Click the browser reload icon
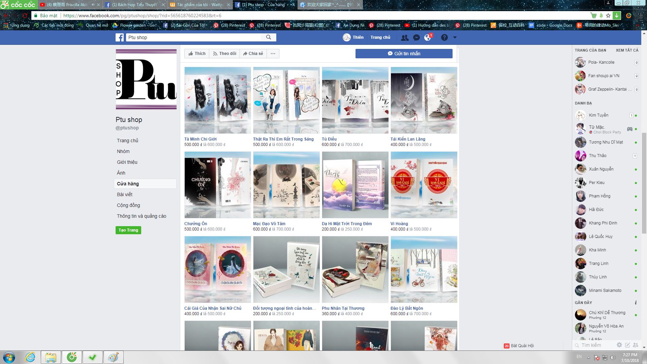 [x=25, y=16]
